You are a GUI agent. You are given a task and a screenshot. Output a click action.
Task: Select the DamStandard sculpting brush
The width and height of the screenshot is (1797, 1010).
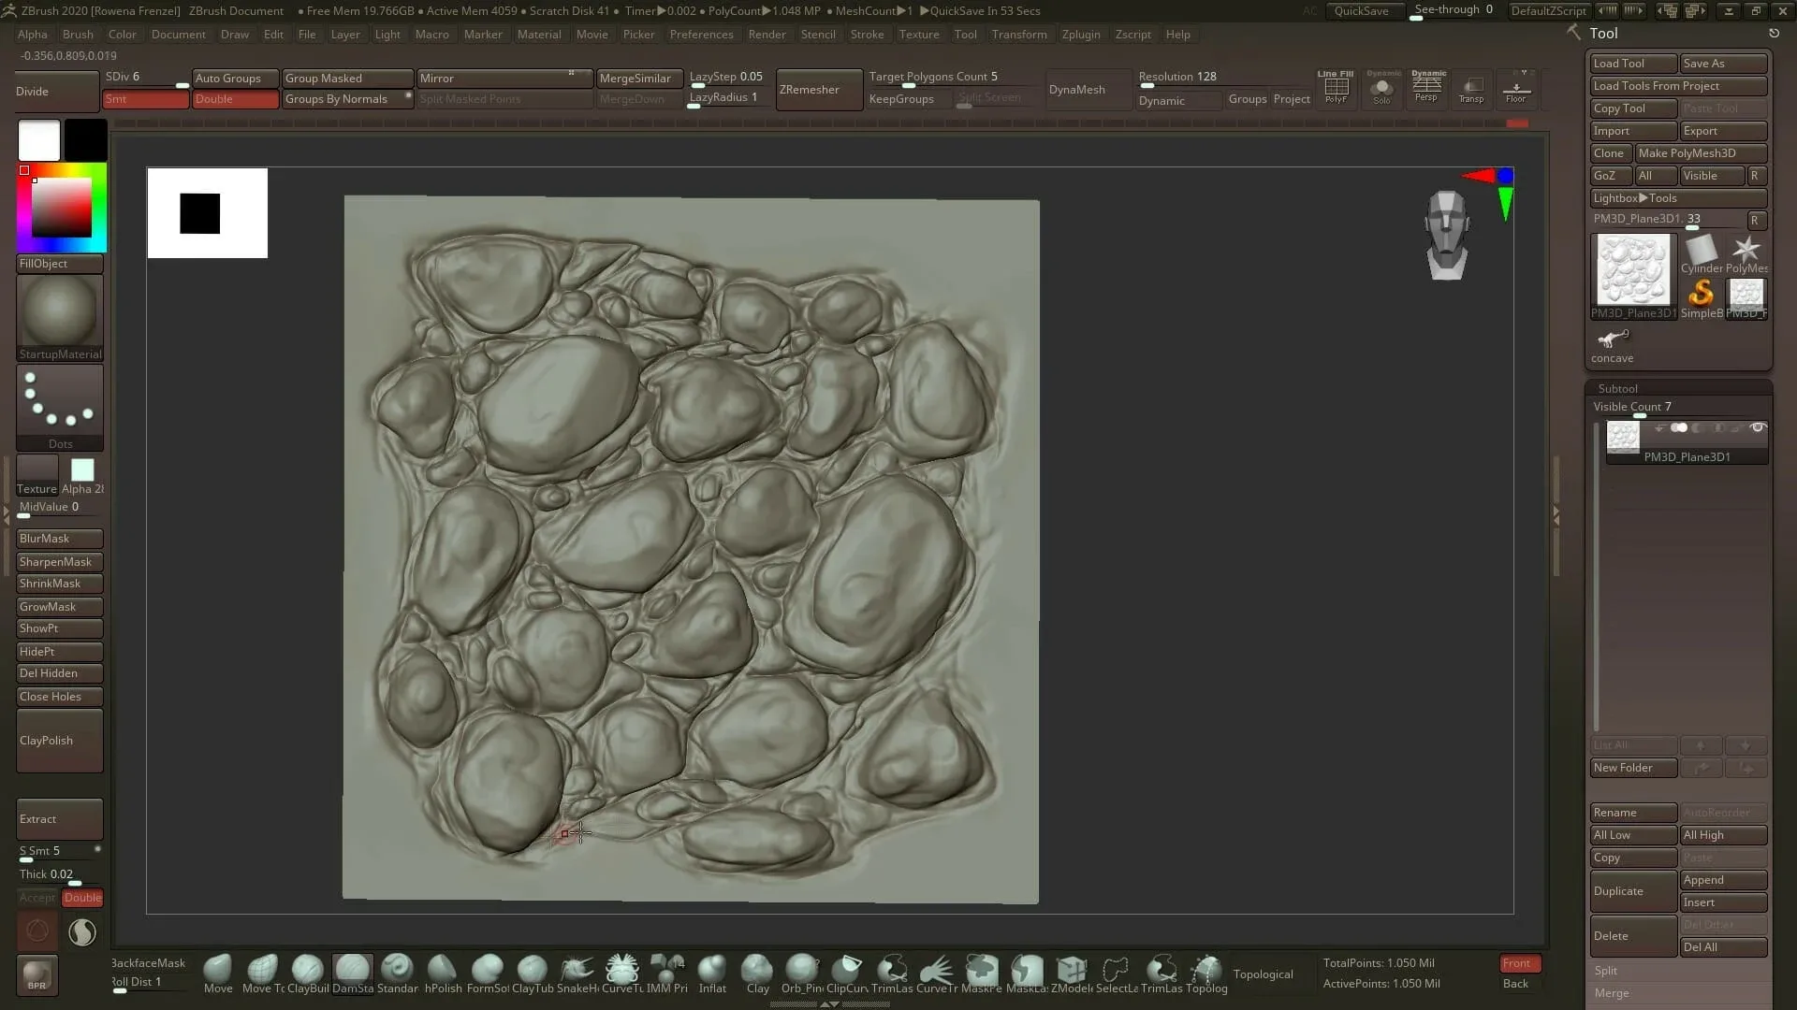point(353,968)
